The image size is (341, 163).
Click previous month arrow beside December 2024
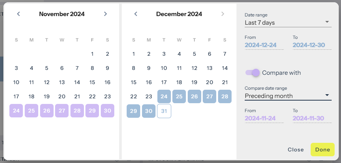point(136,14)
